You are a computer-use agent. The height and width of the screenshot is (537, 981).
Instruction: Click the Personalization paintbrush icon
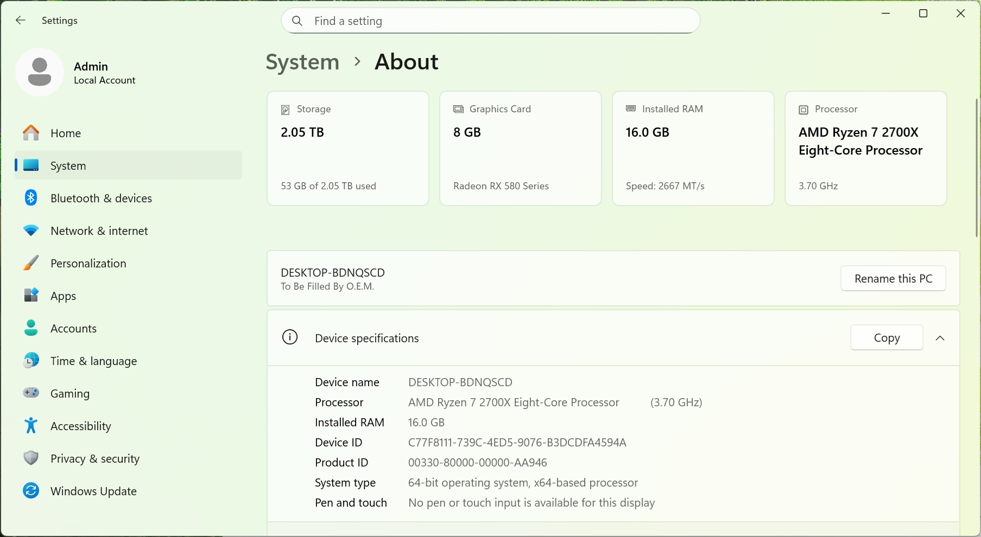(x=31, y=263)
